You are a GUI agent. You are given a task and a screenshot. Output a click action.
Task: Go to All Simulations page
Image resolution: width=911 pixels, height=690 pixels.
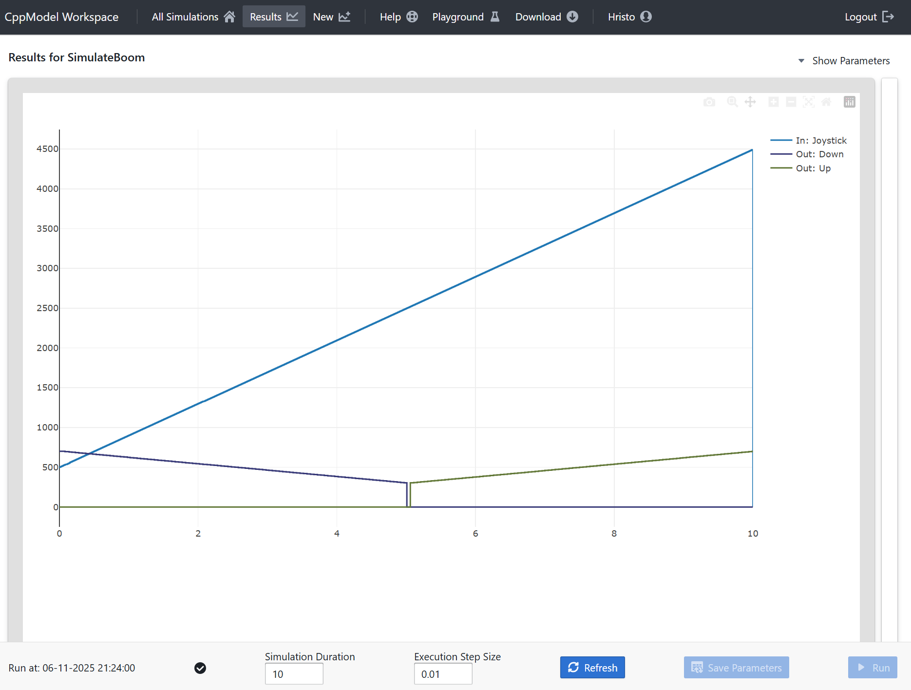(193, 17)
